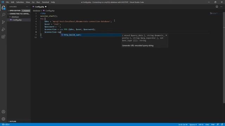Expand the Open Editors section

[x=19, y=11]
